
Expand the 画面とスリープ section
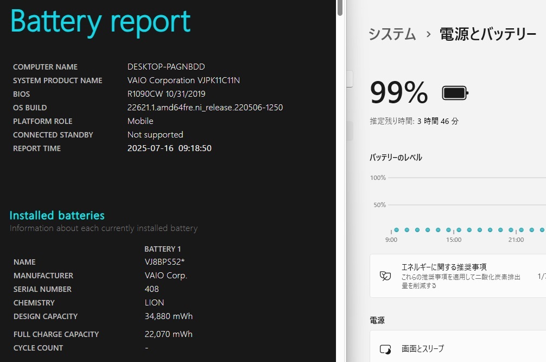(x=458, y=346)
